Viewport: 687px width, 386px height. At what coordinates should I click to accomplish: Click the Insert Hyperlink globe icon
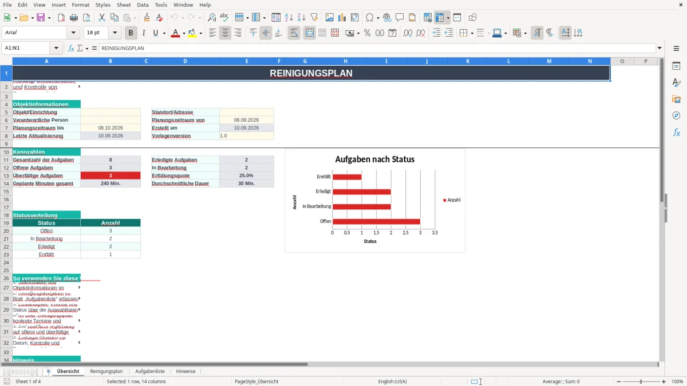tap(387, 18)
